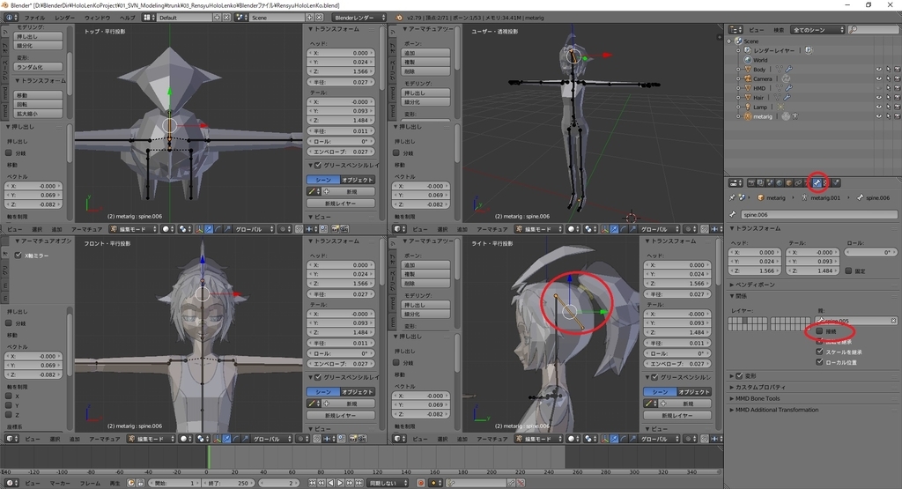Enable the 接続 (Connected) checkbox

click(819, 330)
